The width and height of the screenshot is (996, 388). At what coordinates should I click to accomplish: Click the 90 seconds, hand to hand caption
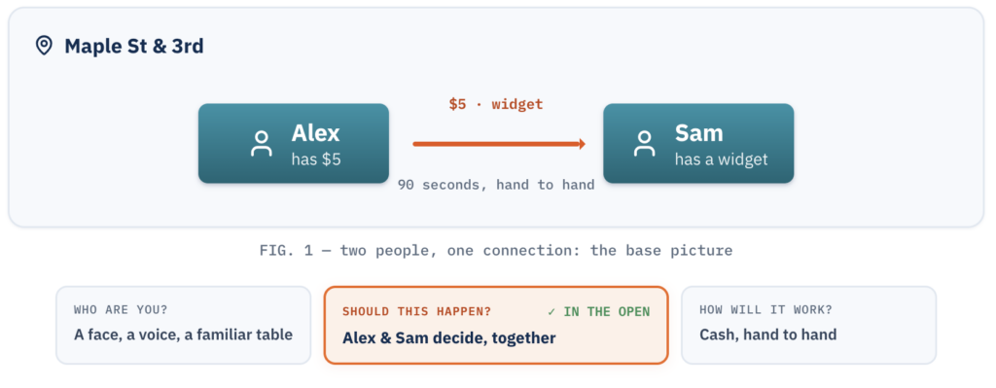click(x=496, y=185)
